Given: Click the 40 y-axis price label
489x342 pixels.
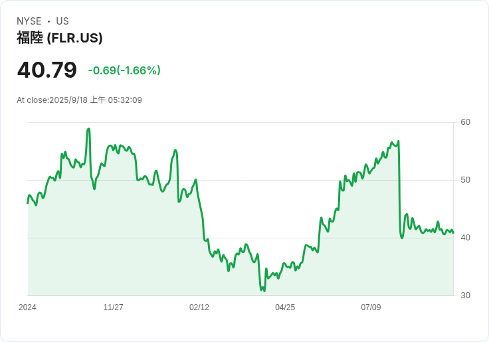Looking at the screenshot, I should (465, 238).
